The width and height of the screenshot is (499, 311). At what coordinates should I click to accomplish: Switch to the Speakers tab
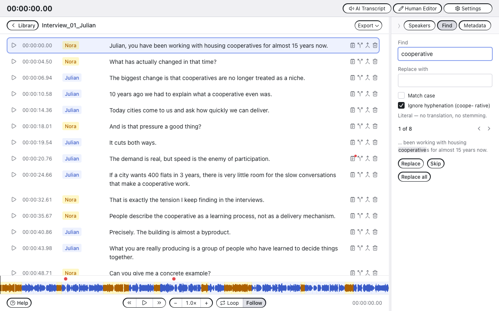tap(419, 25)
